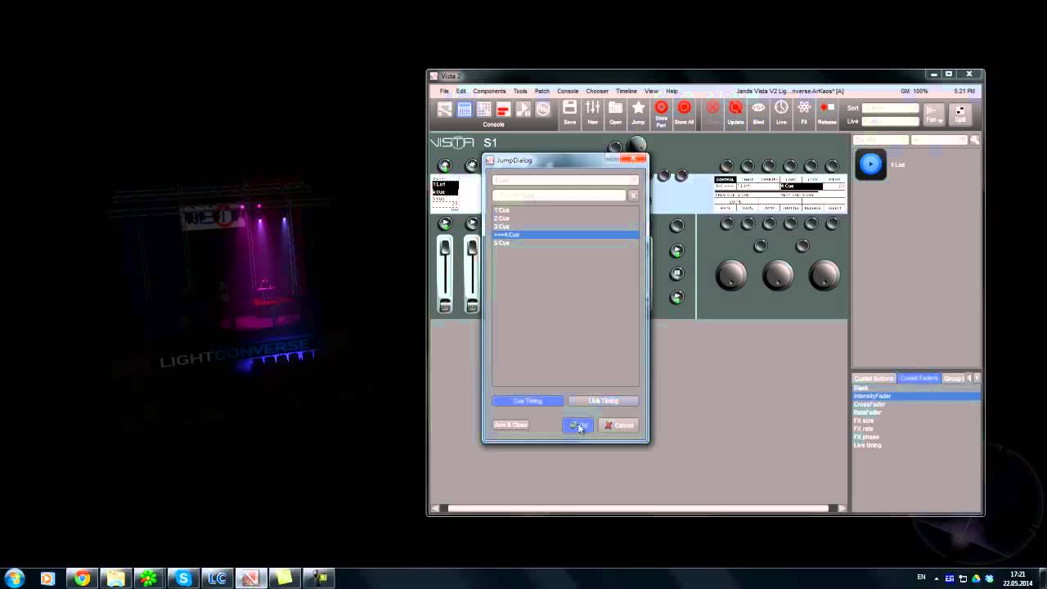Open the Console menu
Image resolution: width=1047 pixels, height=589 pixels.
click(568, 91)
